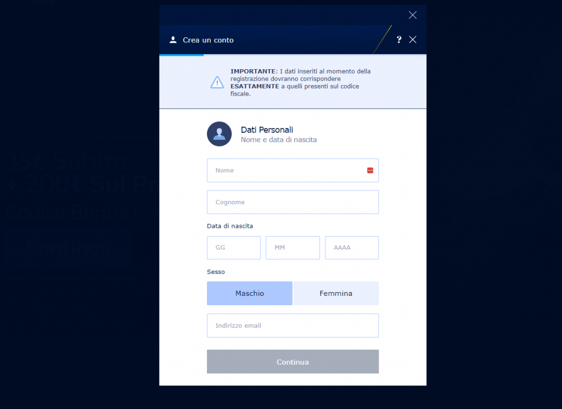
Task: Click the Dati Personali avatar icon
Action: (219, 134)
